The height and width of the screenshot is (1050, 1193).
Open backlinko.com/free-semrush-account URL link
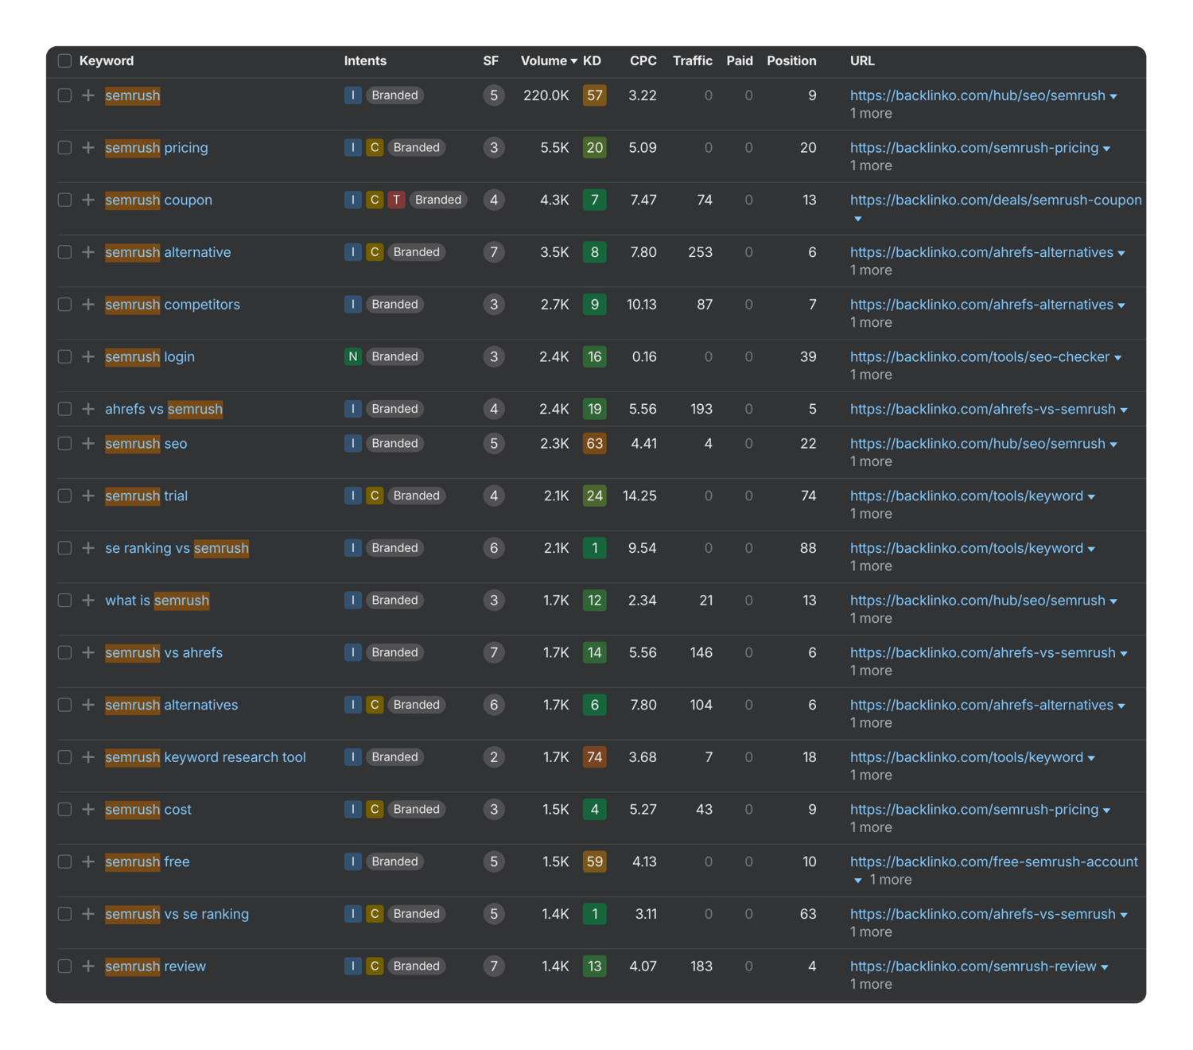[994, 861]
